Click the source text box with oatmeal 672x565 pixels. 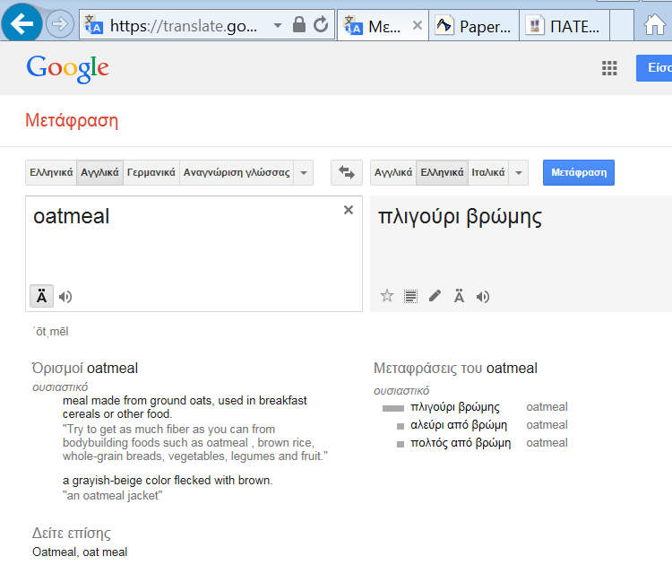[x=194, y=254]
